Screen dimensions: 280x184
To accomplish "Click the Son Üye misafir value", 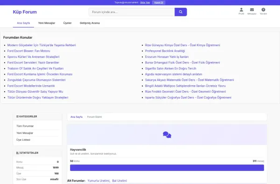I will click(55, 179).
